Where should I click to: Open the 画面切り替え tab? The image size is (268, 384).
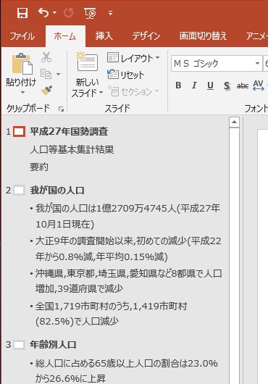coord(203,36)
